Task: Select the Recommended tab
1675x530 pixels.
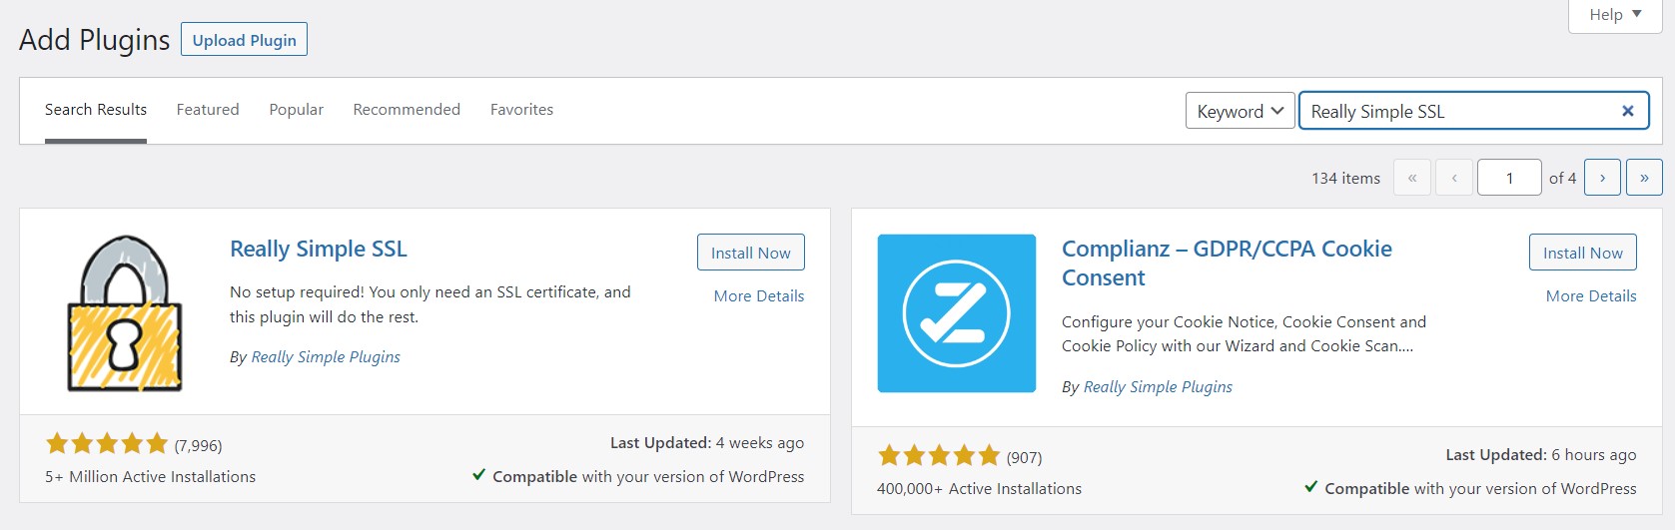Action: (x=407, y=110)
